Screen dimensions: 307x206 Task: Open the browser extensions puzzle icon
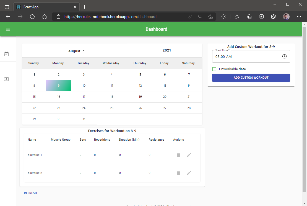coord(223,17)
